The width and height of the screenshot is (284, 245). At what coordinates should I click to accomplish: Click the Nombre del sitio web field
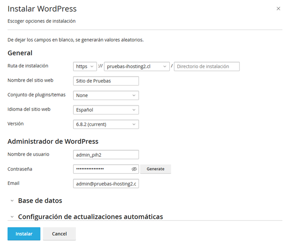point(106,81)
